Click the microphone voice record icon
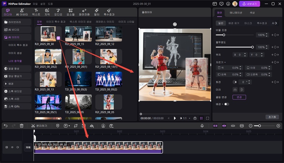The width and height of the screenshot is (284, 163). point(202,126)
